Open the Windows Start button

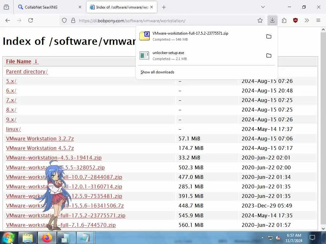[x=8, y=238]
